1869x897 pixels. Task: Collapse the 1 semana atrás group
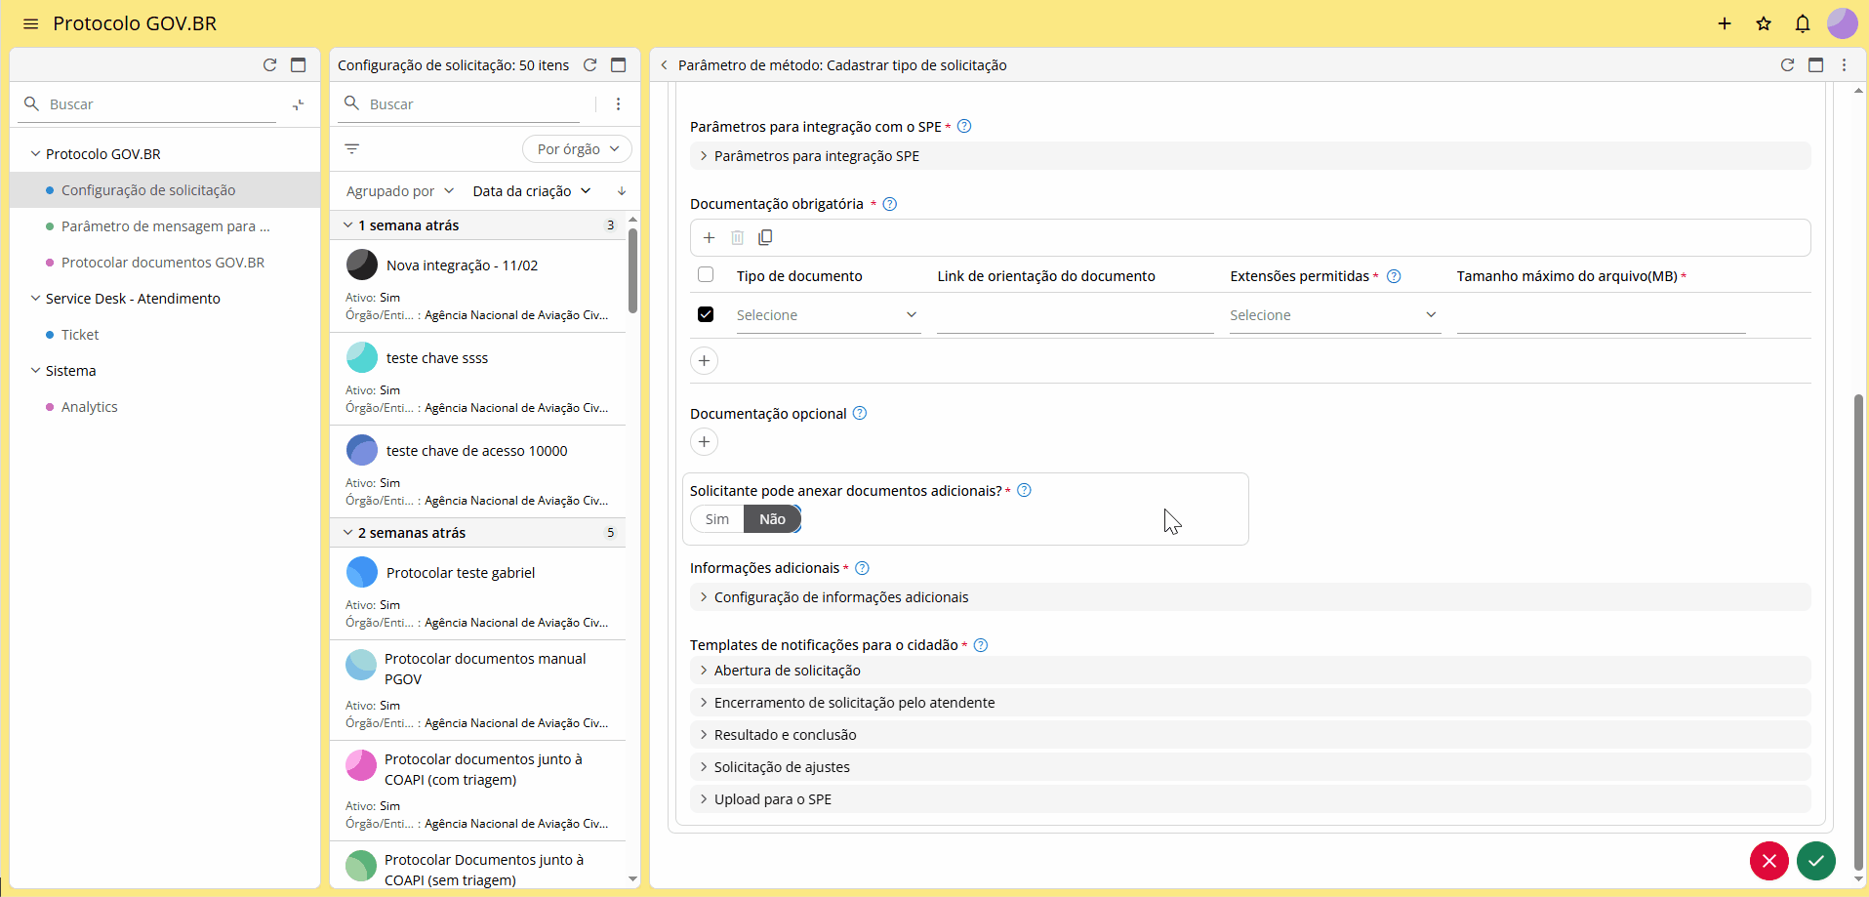tap(347, 225)
